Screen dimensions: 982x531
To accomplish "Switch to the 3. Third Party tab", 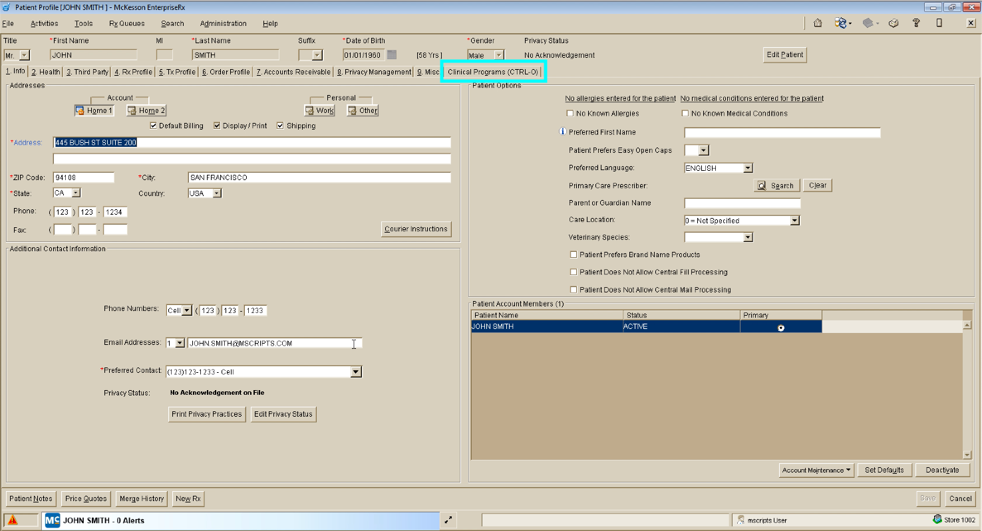I will [x=87, y=72].
